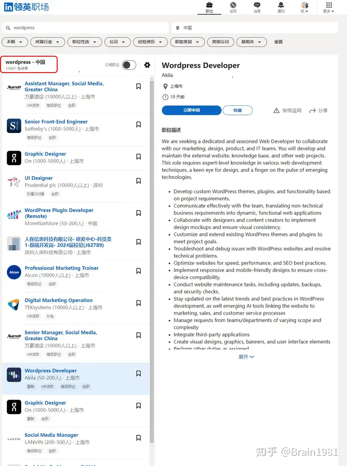Viewport: 347px width, 466px height.
Task: Toggle the job subscription switch
Action: coord(129,65)
